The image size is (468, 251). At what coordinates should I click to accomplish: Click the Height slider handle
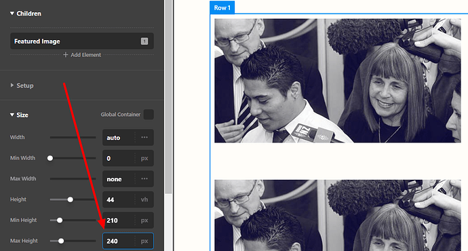click(70, 199)
